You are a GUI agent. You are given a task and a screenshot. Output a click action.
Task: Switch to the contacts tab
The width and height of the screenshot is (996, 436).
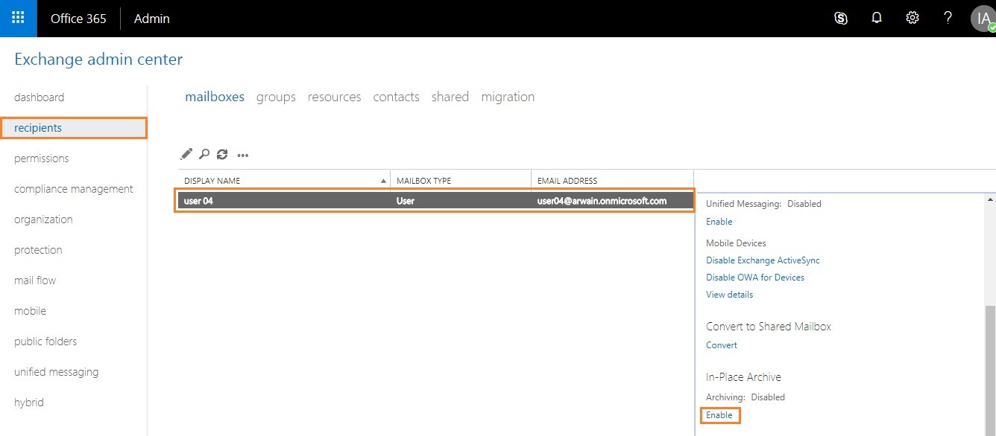pos(396,96)
